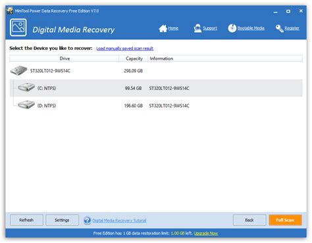
Task: Open Digital Media Recovery Tutorial link
Action: click(119, 221)
